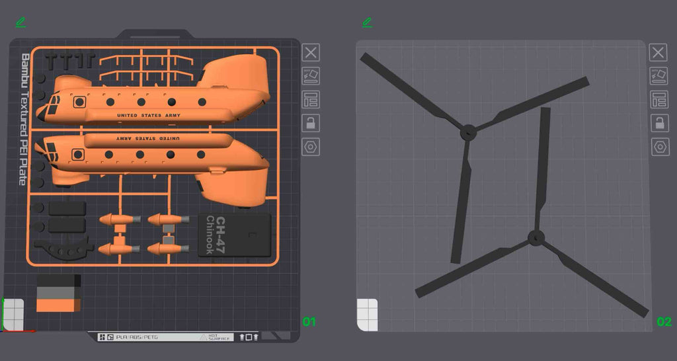This screenshot has height=361, width=677.
Task: Toggle the lock on plate 02
Action: pos(660,123)
